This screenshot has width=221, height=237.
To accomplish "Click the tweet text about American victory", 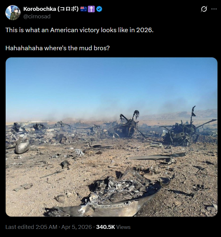I will click(79, 30).
